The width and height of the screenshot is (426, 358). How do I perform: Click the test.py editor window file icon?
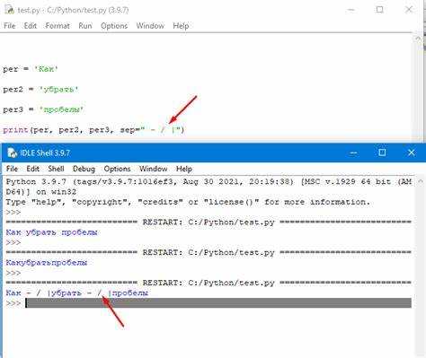(x=9, y=10)
